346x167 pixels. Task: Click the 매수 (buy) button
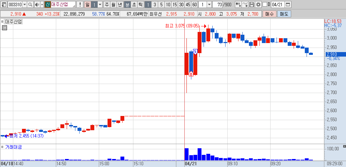coord(270,14)
